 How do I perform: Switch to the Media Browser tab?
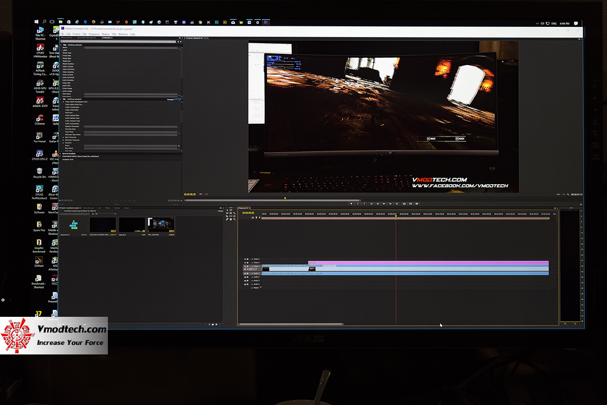click(89, 208)
